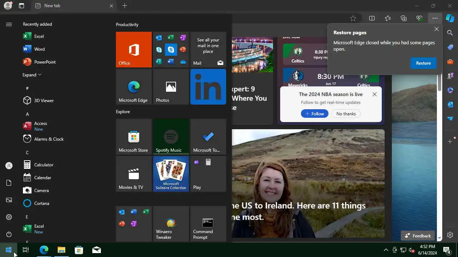Open Start menu Pictures shortcut
The image size is (458, 257).
pyautogui.click(x=9, y=200)
